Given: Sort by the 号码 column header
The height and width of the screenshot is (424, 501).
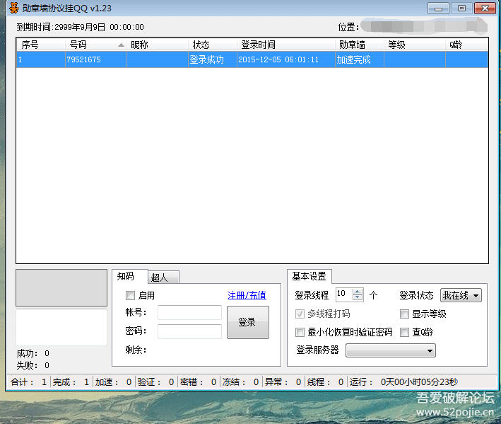Looking at the screenshot, I should [96, 45].
